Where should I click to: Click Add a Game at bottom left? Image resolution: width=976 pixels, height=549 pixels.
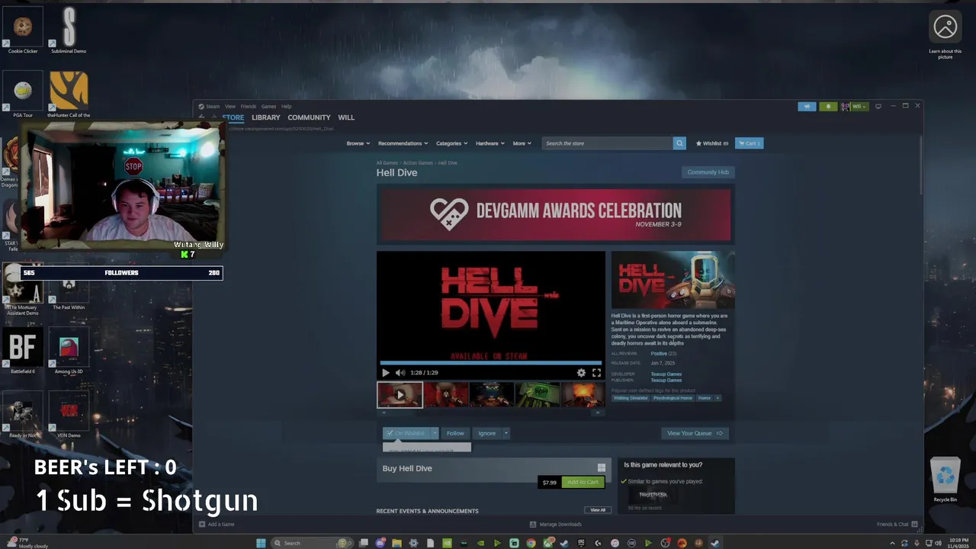[x=217, y=525]
